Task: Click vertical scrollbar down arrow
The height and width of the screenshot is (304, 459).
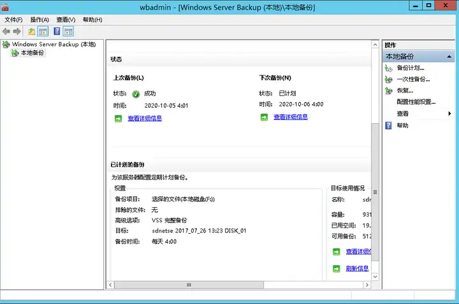Action: (375, 277)
